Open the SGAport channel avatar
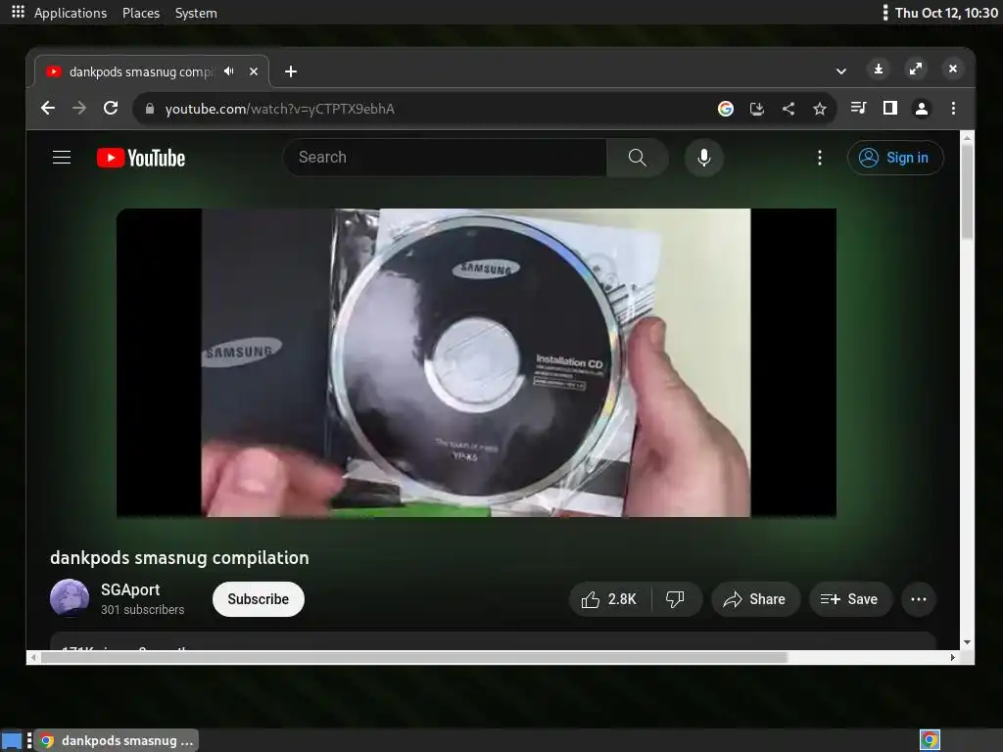The height and width of the screenshot is (752, 1003). [70, 598]
